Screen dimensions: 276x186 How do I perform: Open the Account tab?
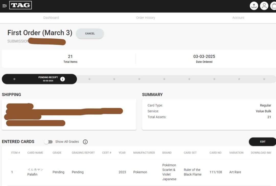click(238, 18)
